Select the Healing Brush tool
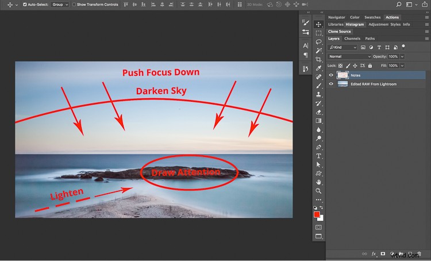This screenshot has height=261, width=431. click(318, 76)
